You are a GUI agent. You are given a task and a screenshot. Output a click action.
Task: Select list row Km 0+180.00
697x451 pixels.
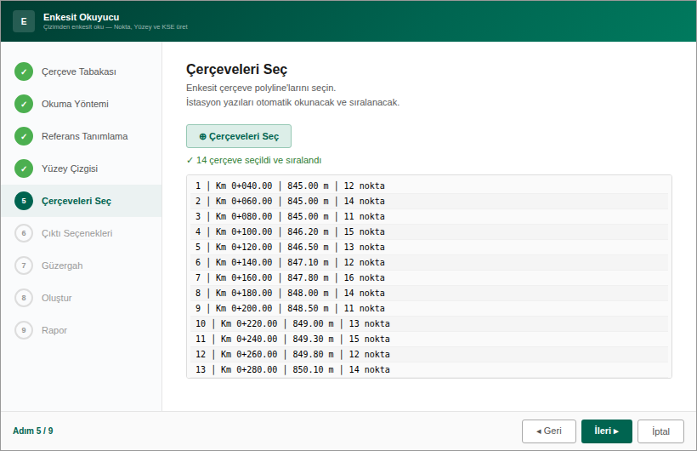tap(429, 293)
